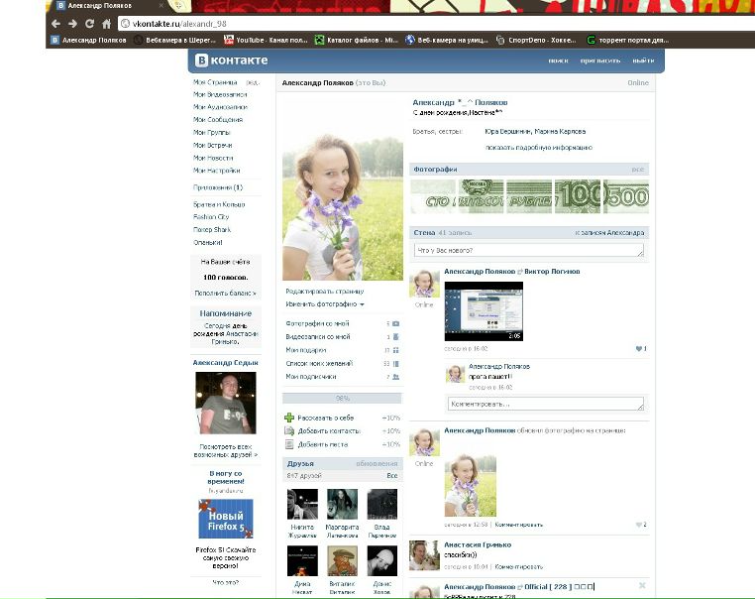Click the 98% profile completion bar
This screenshot has width=755, height=599.
tap(342, 398)
